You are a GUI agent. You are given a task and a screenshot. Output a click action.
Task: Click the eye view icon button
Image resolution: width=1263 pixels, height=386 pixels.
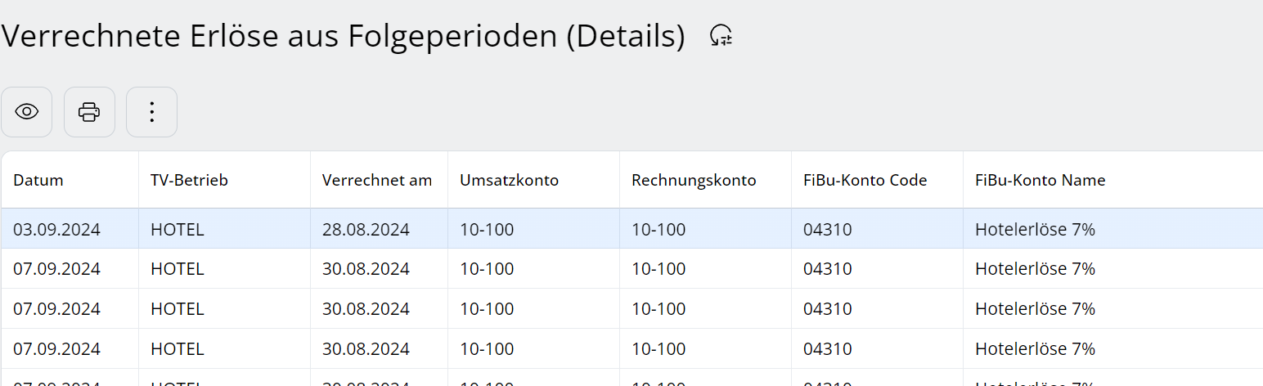[x=27, y=112]
